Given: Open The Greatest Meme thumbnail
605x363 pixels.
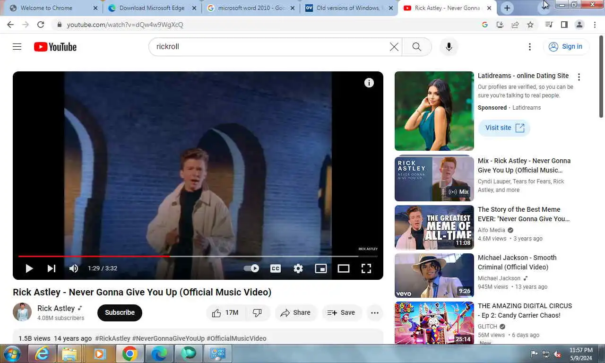Looking at the screenshot, I should (x=434, y=227).
